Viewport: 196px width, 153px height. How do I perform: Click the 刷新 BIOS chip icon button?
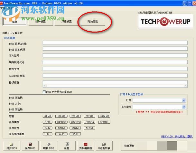pyautogui.click(x=49, y=146)
